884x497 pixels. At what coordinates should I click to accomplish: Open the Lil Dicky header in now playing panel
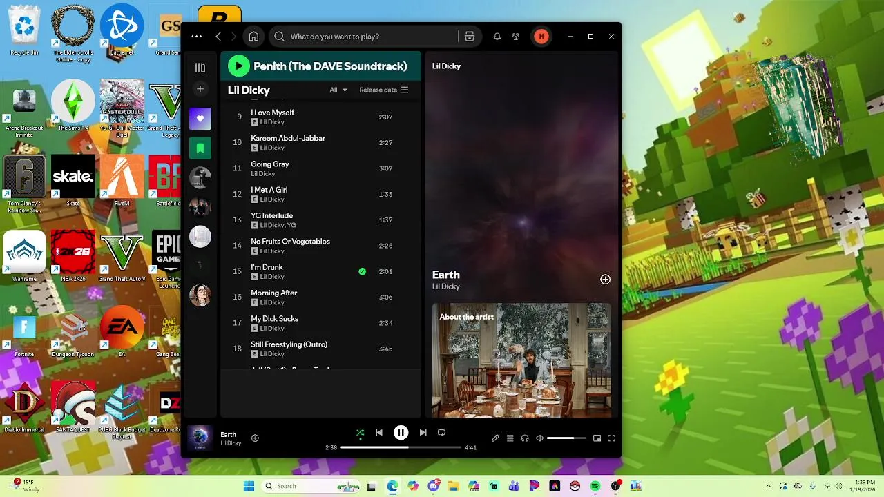coord(446,66)
